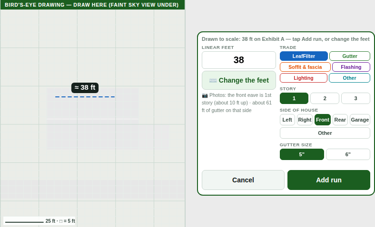This screenshot has height=227, width=375.
Task: Click the blue dashed run line
Action: (x=85, y=97)
